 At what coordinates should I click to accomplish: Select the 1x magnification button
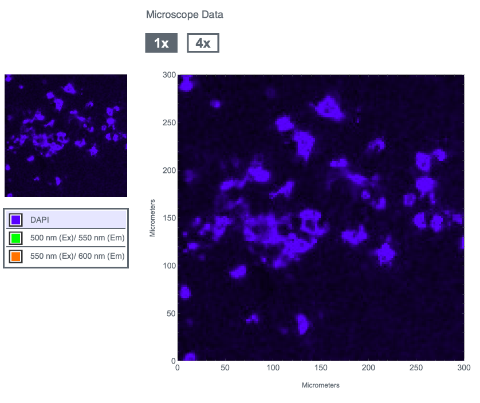point(161,44)
